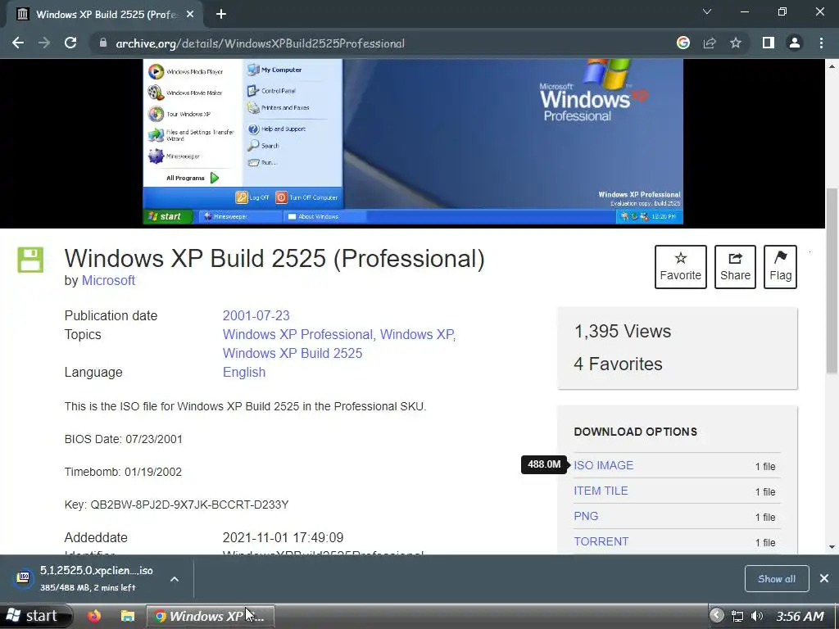Open the Windows XP Build 2525 topic
839x629 pixels.
(293, 353)
